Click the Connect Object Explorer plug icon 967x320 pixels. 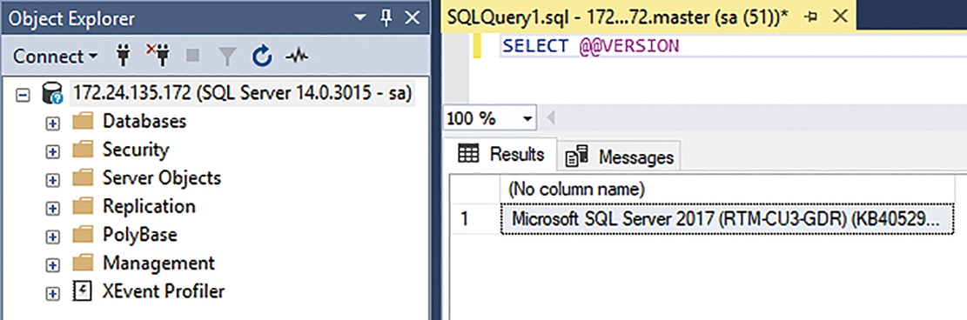pyautogui.click(x=124, y=57)
